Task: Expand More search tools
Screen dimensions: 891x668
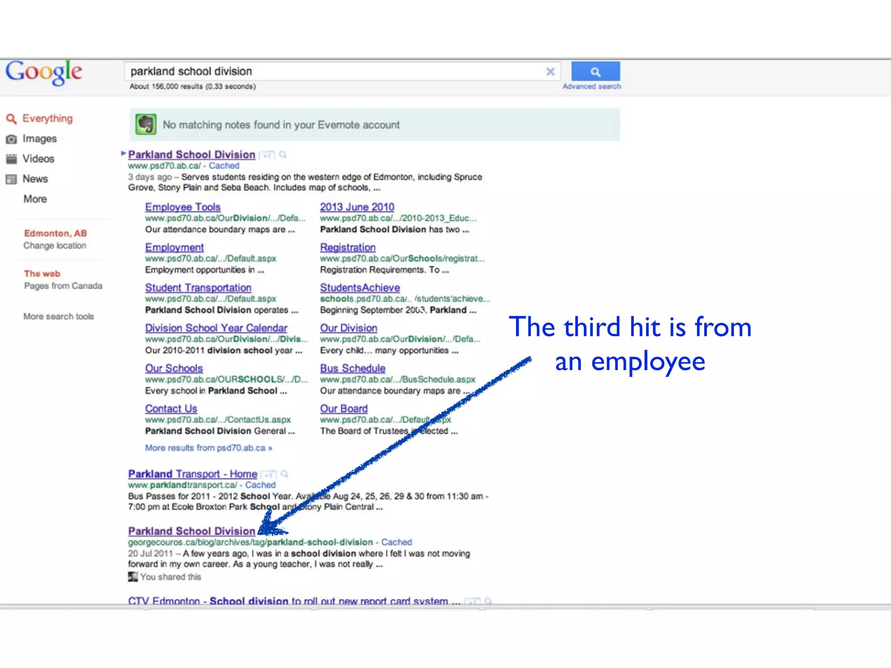Action: pos(58,317)
